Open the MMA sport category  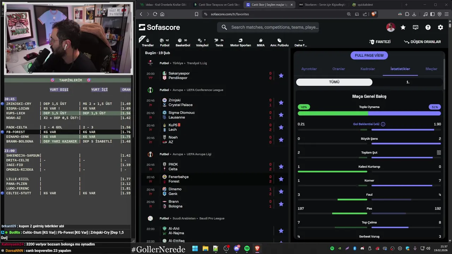point(261,42)
